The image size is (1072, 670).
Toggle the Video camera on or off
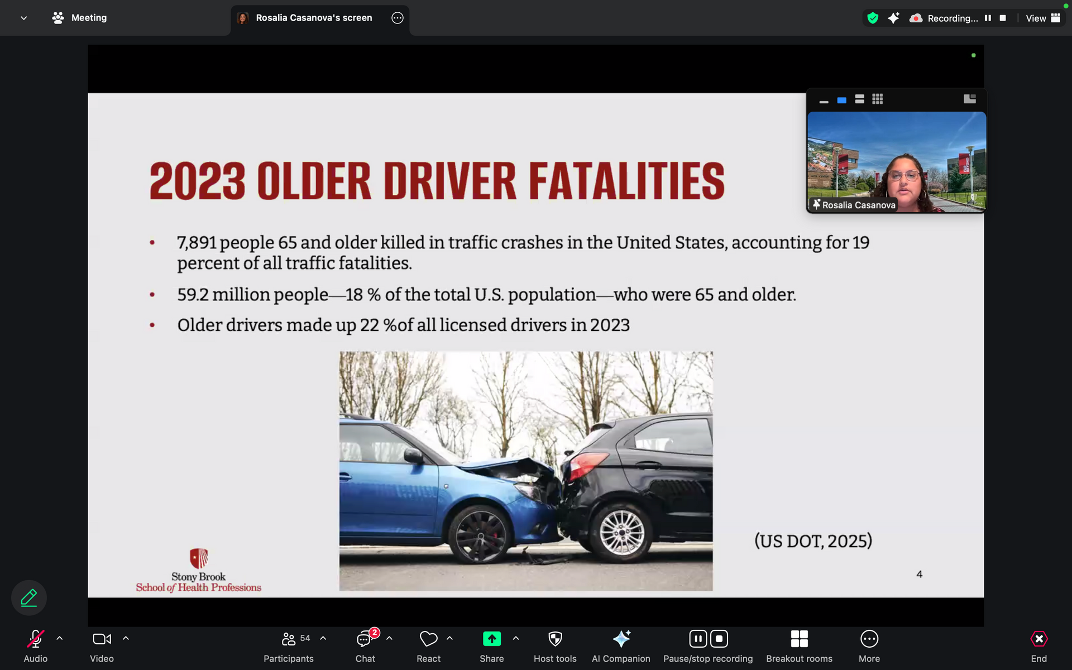coord(102,639)
